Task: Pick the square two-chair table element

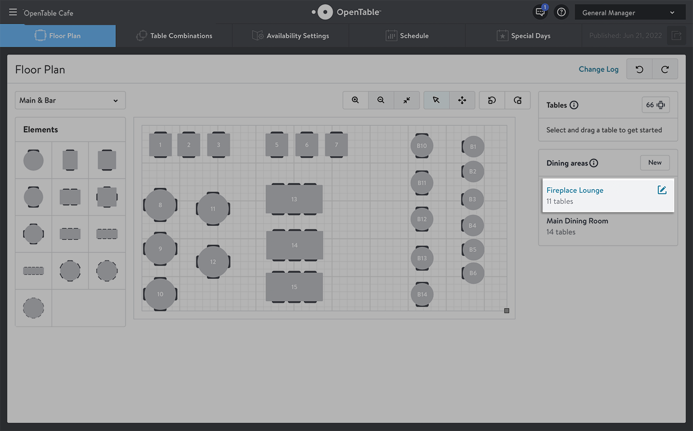Action: 107,160
